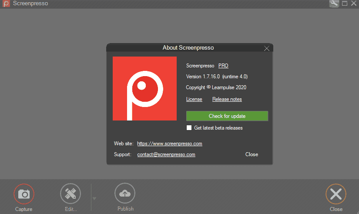359x214 pixels.
Task: Close the main Screenpresso window
Action: click(x=353, y=3)
